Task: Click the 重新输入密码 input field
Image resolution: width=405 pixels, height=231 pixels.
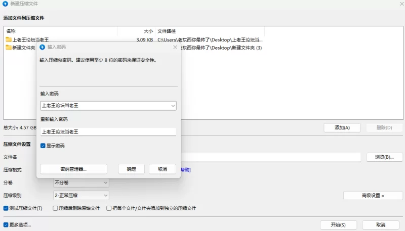Action: coord(108,132)
